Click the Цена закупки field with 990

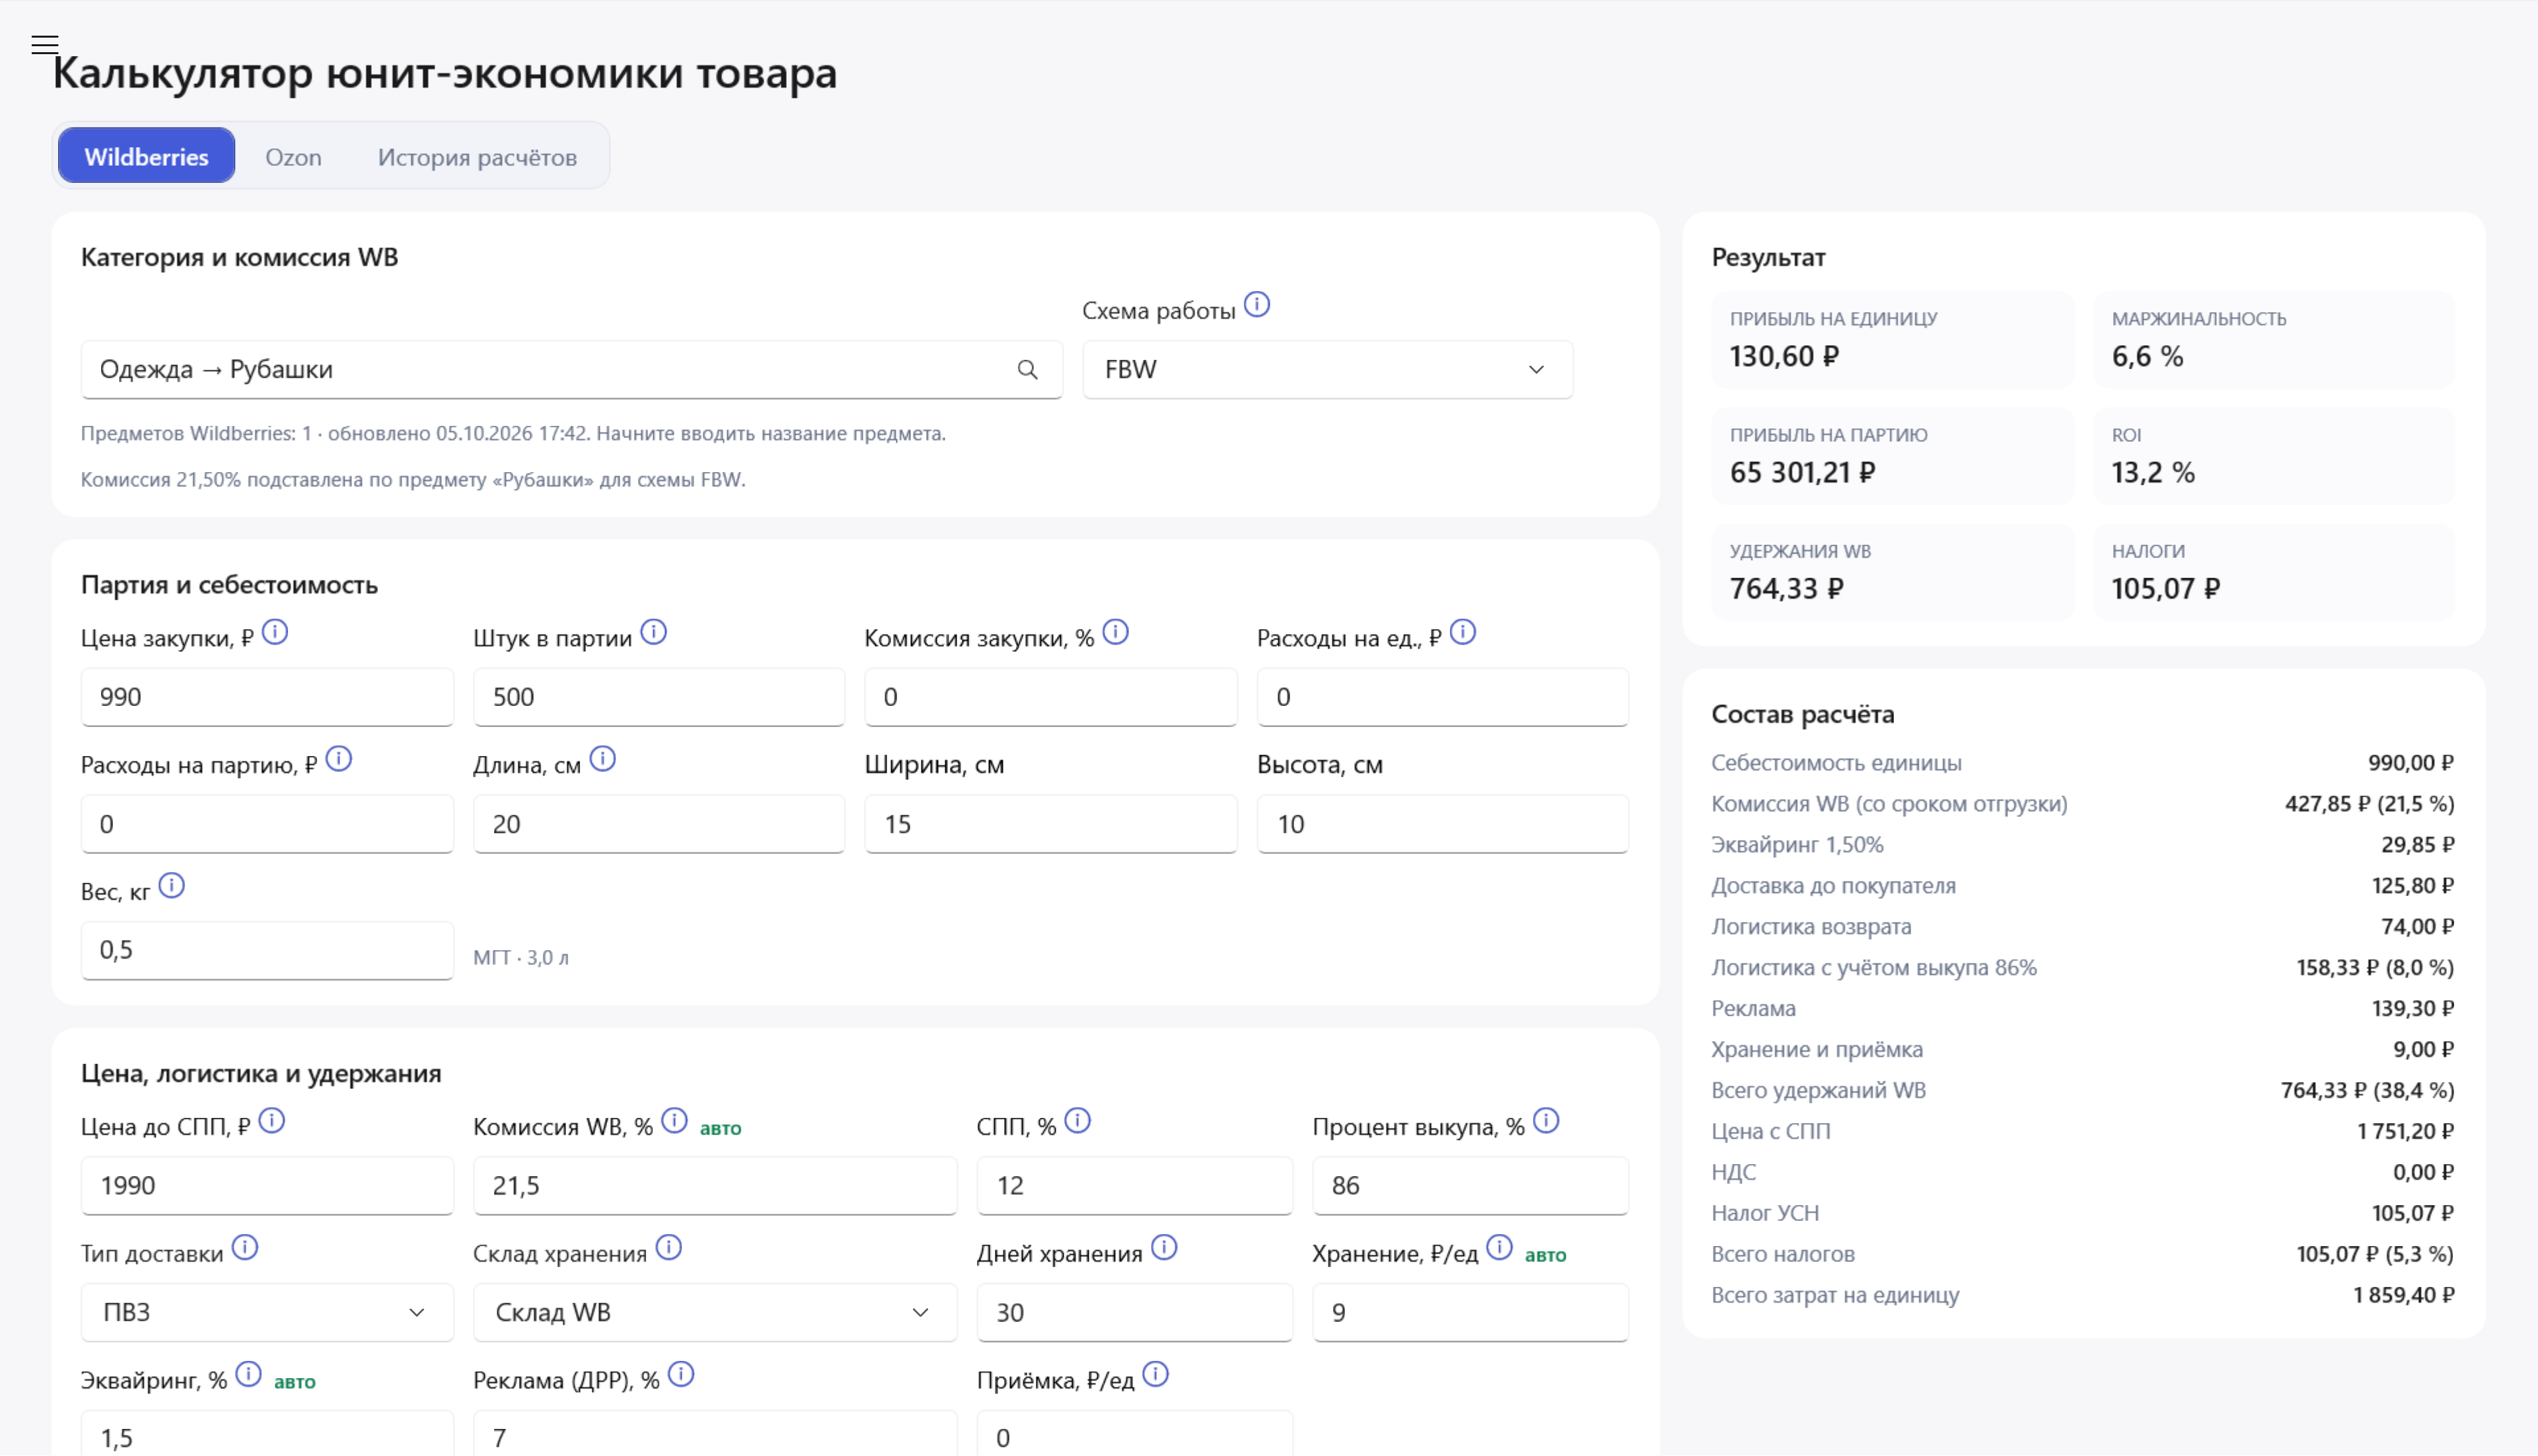[x=267, y=697]
